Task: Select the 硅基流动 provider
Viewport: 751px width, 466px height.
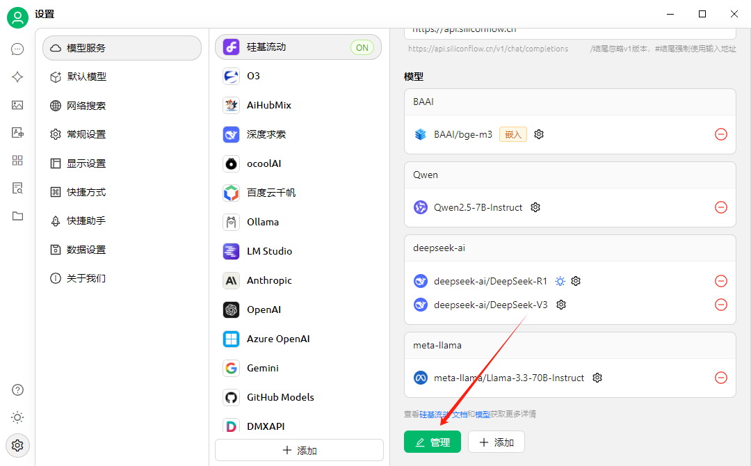Action: (x=298, y=47)
